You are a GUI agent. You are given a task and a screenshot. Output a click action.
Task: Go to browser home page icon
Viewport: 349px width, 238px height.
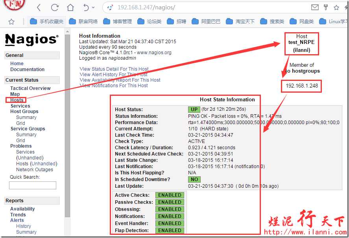click(70, 7)
